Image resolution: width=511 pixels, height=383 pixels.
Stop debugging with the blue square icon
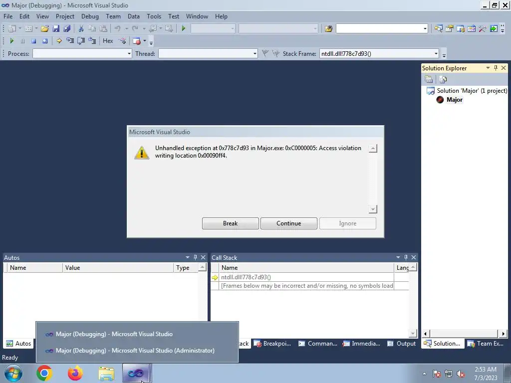pyautogui.click(x=33, y=41)
